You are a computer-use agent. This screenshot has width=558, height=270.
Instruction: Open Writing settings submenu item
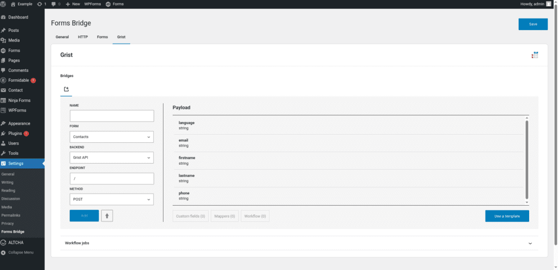[x=8, y=182]
